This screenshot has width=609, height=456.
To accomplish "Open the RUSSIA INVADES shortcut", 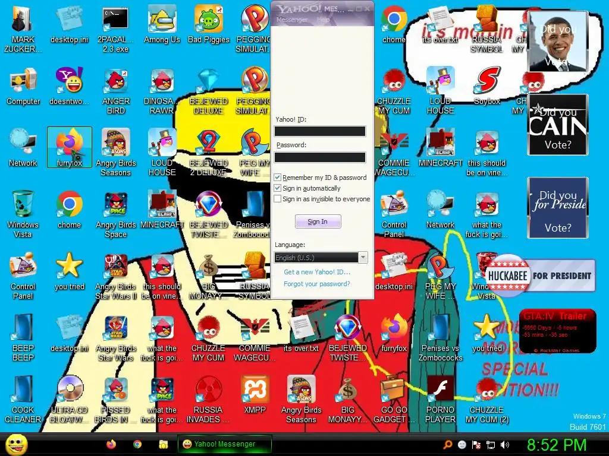I will coord(208,400).
